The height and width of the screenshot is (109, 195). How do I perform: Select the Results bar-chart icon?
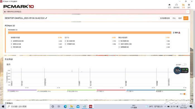pos(183,6)
